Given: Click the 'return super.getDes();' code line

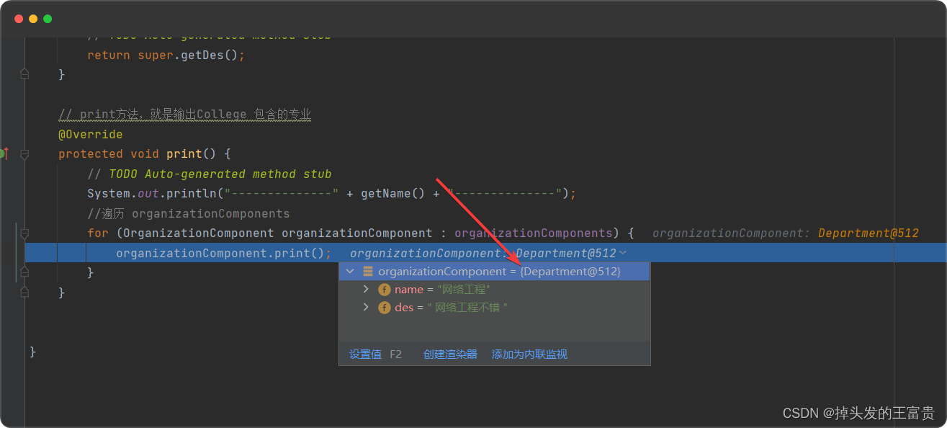Looking at the screenshot, I should point(166,55).
